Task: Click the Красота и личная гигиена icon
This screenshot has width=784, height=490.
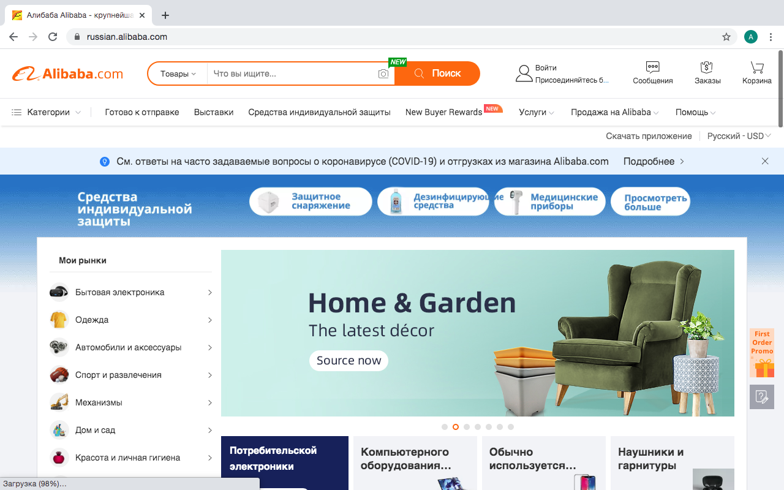Action: 59,458
